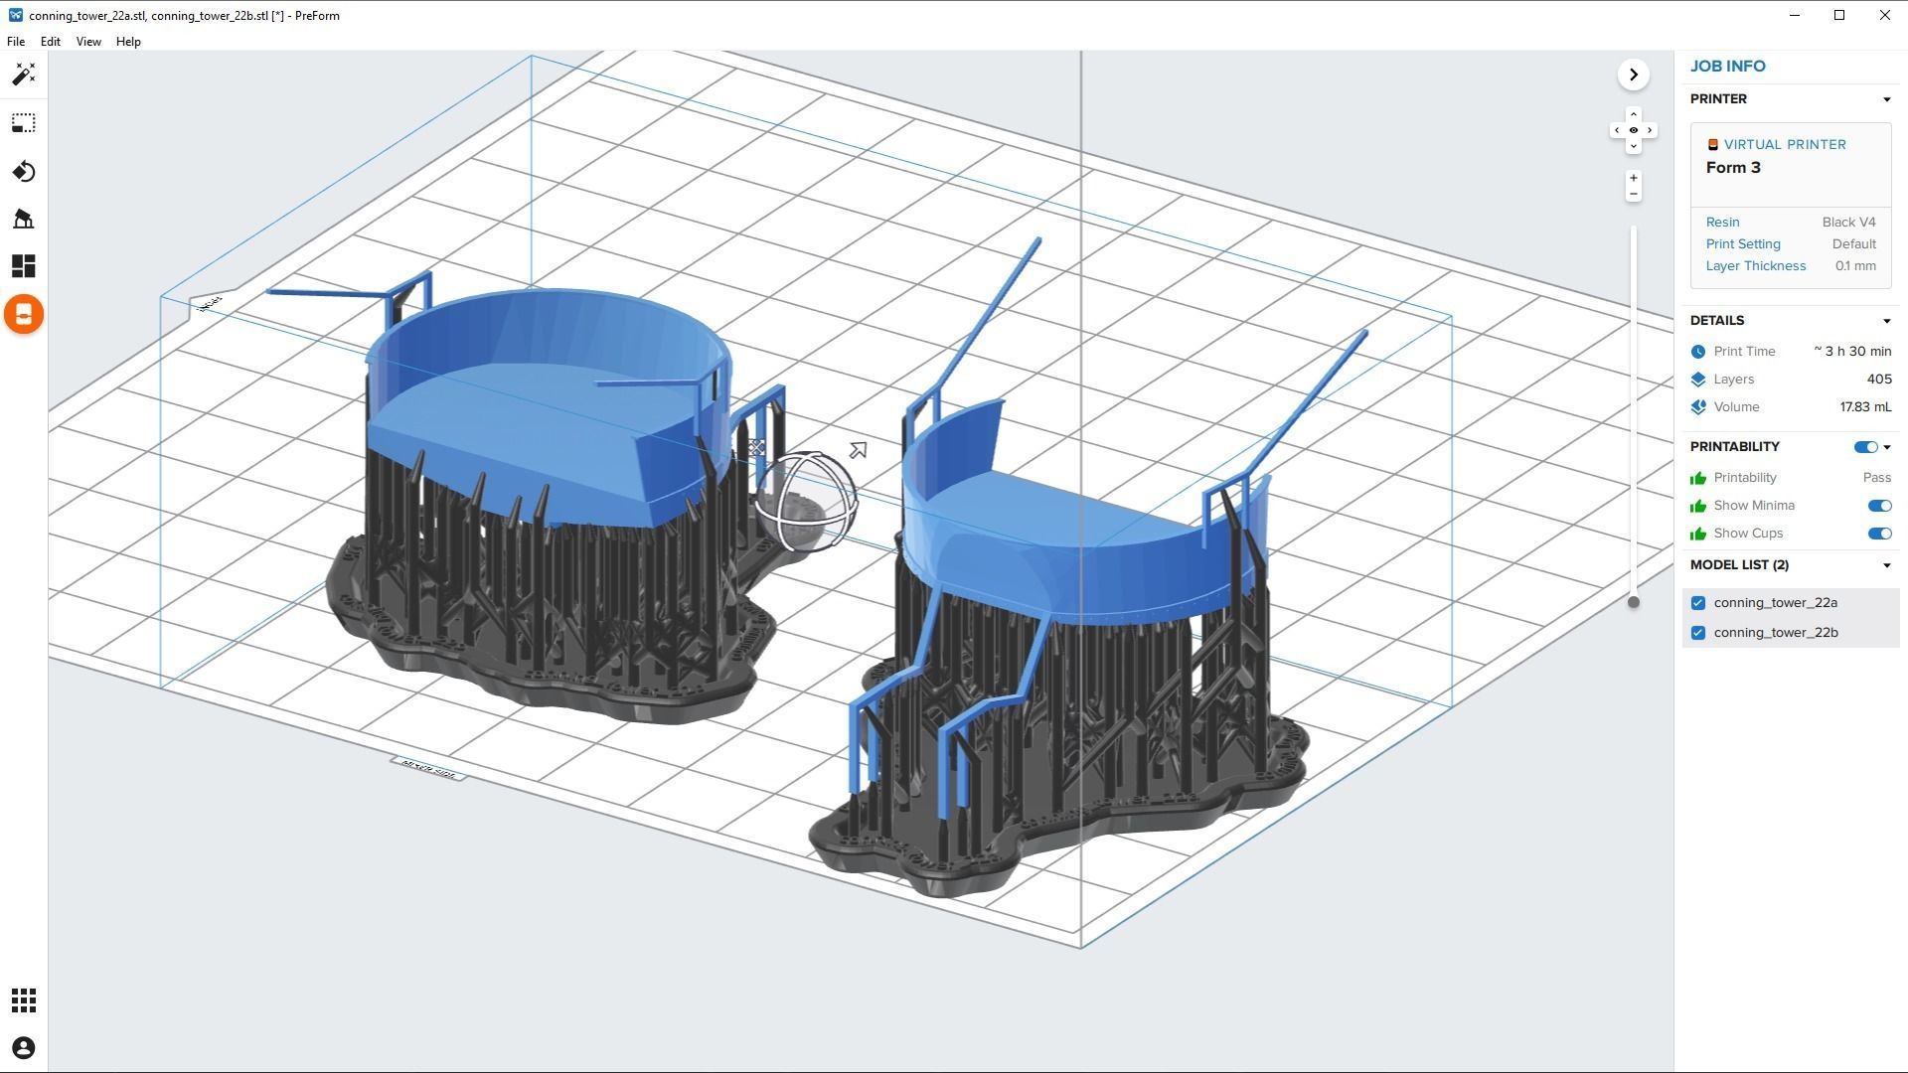The image size is (1908, 1073).
Task: Click the Show Cups thumbs-up icon
Action: [x=1698, y=534]
